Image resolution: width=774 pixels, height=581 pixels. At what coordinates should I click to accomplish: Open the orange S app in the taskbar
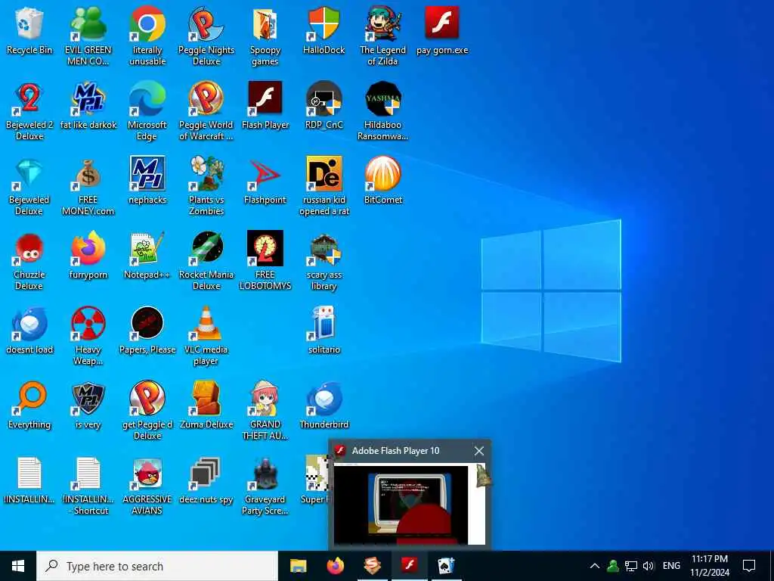tap(373, 566)
